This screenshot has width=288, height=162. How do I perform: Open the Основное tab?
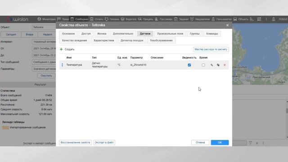click(x=68, y=34)
